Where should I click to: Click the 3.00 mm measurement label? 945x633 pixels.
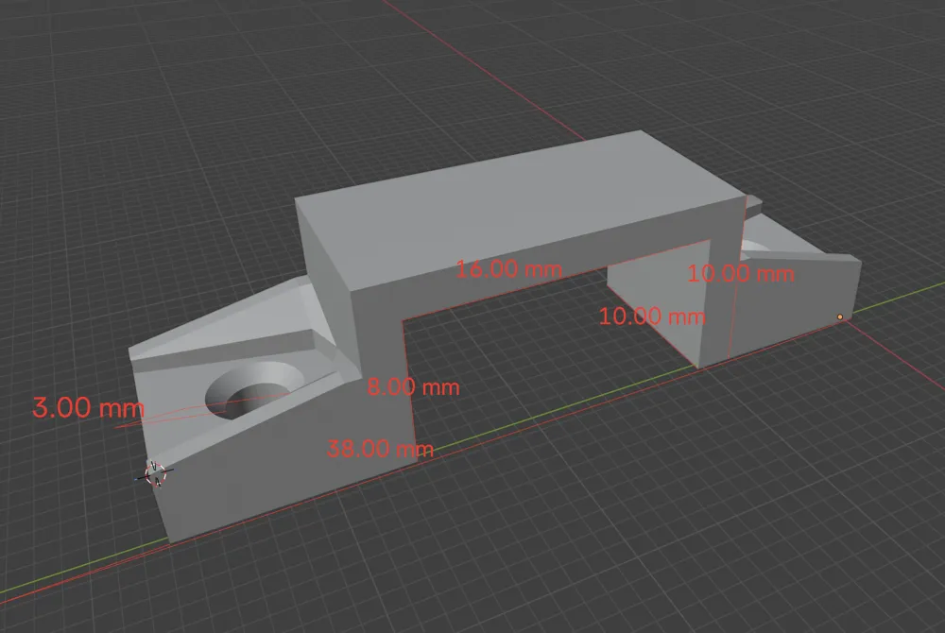(89, 408)
